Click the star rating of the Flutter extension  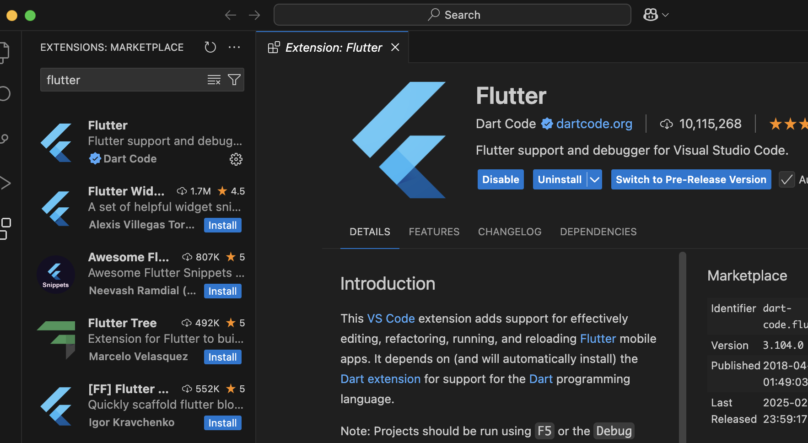coord(788,124)
